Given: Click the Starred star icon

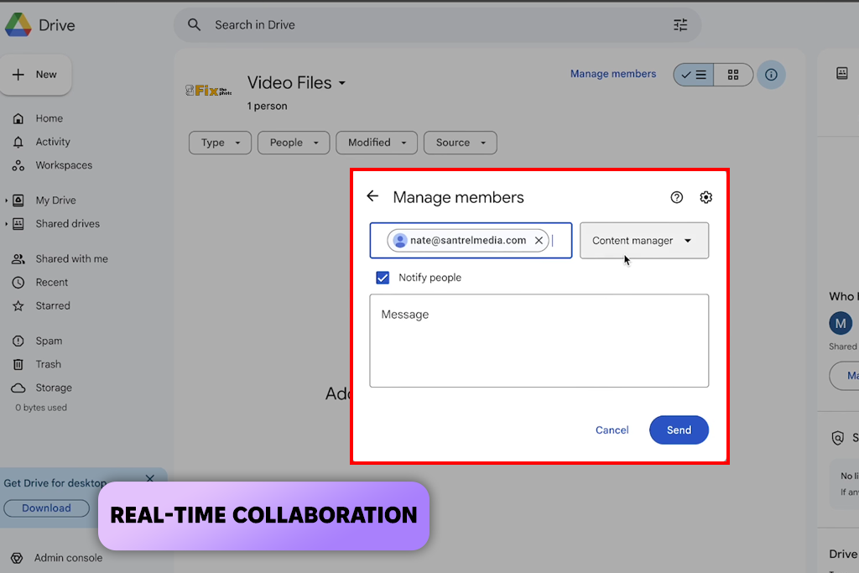Looking at the screenshot, I should point(18,306).
